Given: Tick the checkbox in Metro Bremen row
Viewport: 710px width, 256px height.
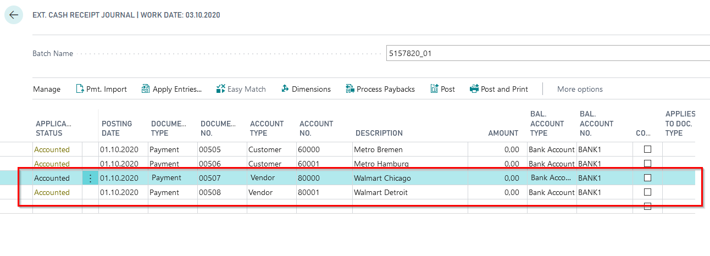Looking at the screenshot, I should pyautogui.click(x=647, y=149).
